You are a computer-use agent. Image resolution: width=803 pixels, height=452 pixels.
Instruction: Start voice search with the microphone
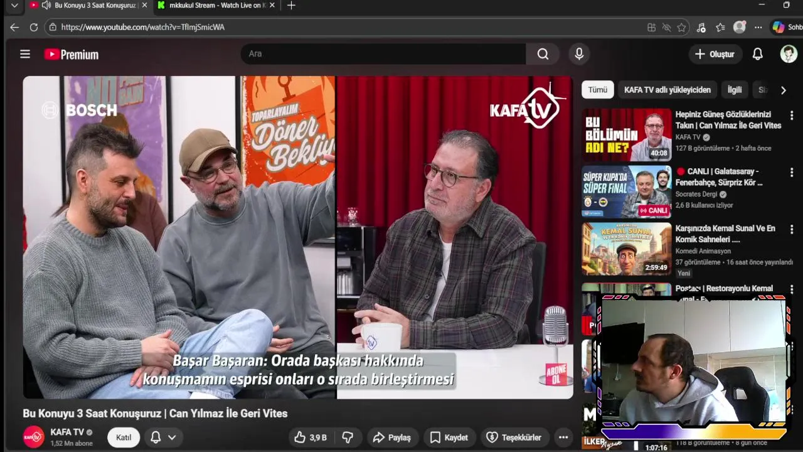[579, 54]
